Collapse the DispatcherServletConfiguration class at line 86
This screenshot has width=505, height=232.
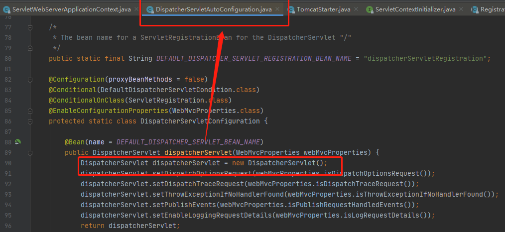coord(30,121)
